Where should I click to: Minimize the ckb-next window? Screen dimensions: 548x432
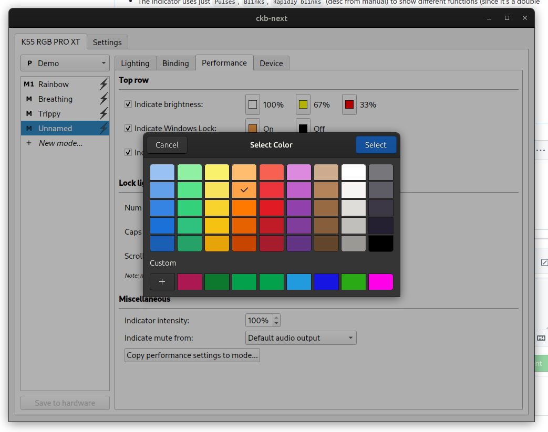click(489, 18)
